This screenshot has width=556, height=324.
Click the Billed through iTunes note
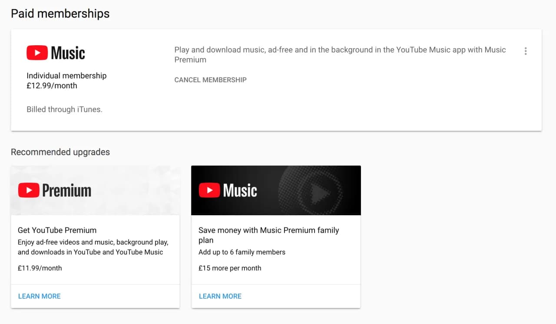coord(64,109)
